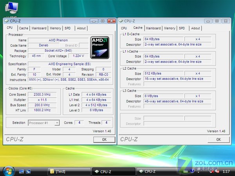
Task: Click the Switch Windows quick launch icon
Action: coord(28,171)
